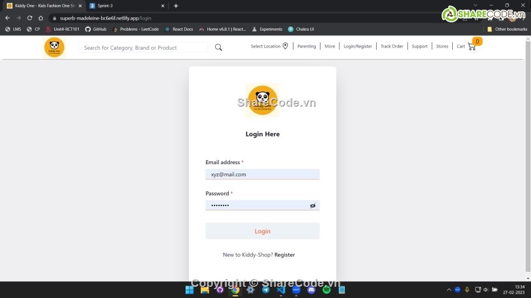Open Telegram from the taskbar
The image size is (531, 298).
[265, 290]
